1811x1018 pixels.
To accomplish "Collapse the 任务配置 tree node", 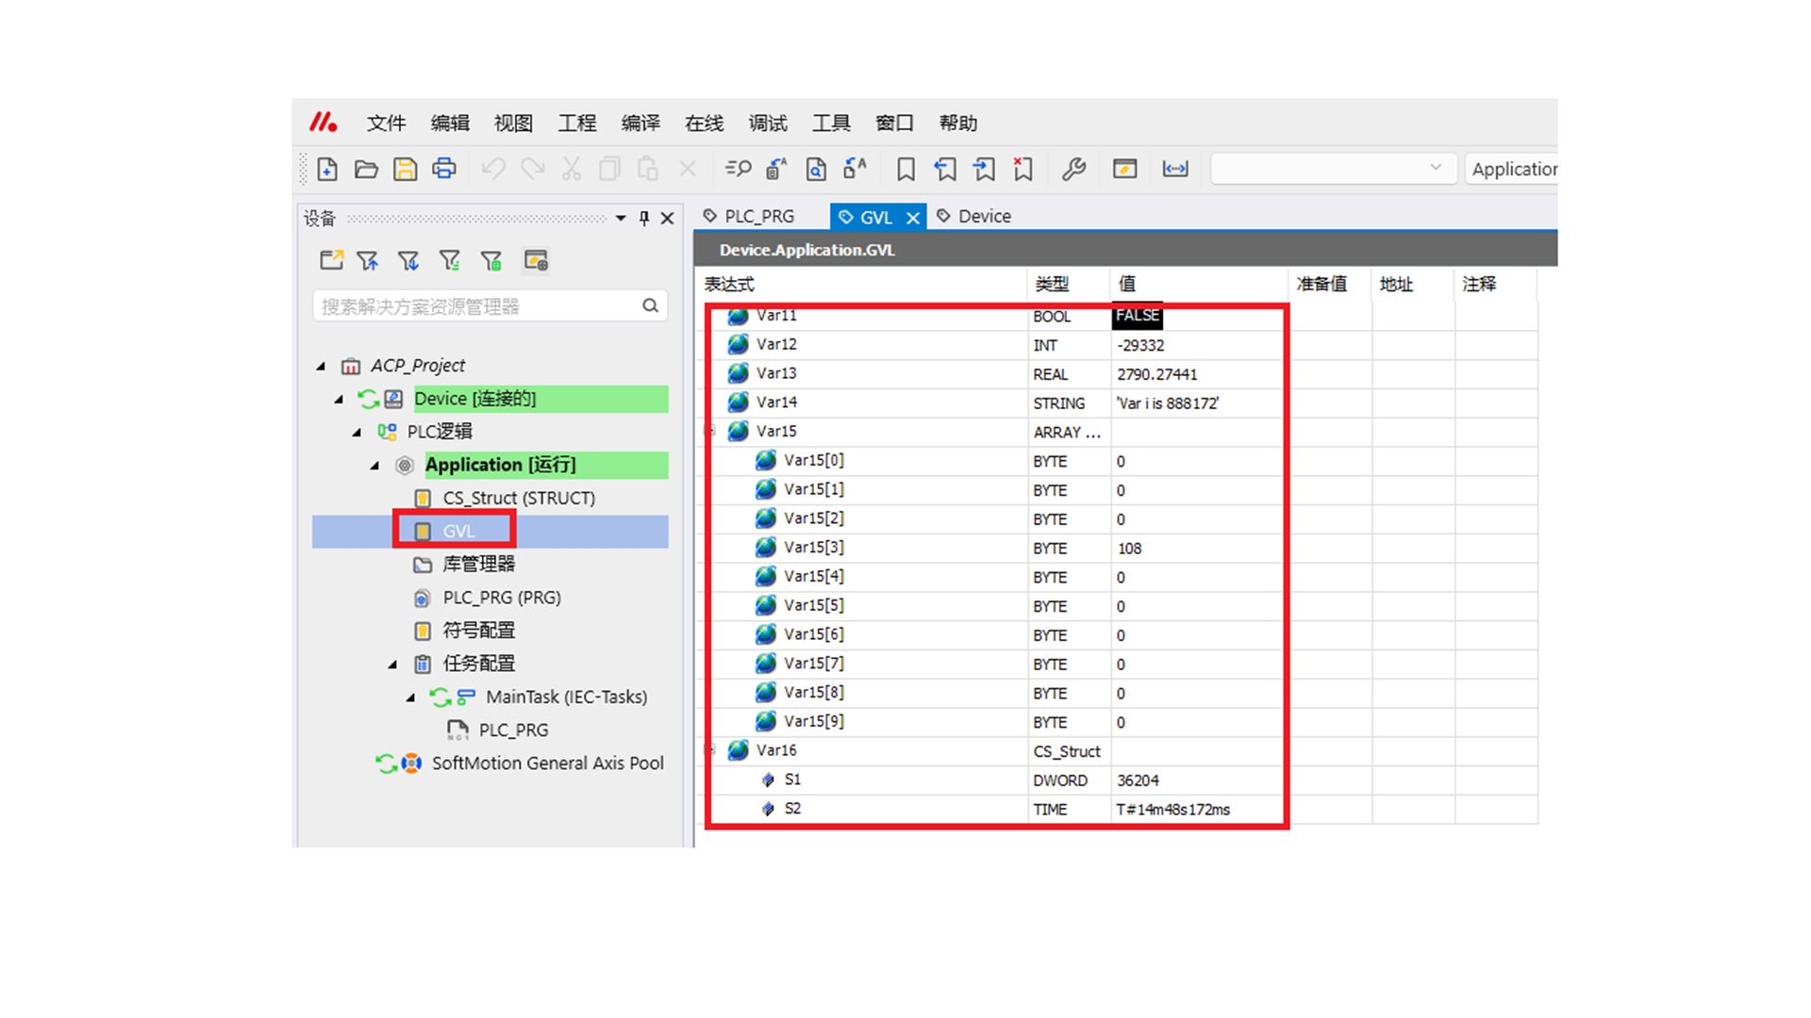I will click(393, 665).
